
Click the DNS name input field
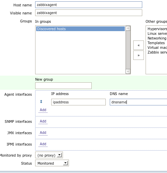pos(138,102)
